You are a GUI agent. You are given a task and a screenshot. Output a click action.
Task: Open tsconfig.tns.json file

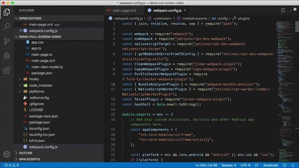[42, 134]
